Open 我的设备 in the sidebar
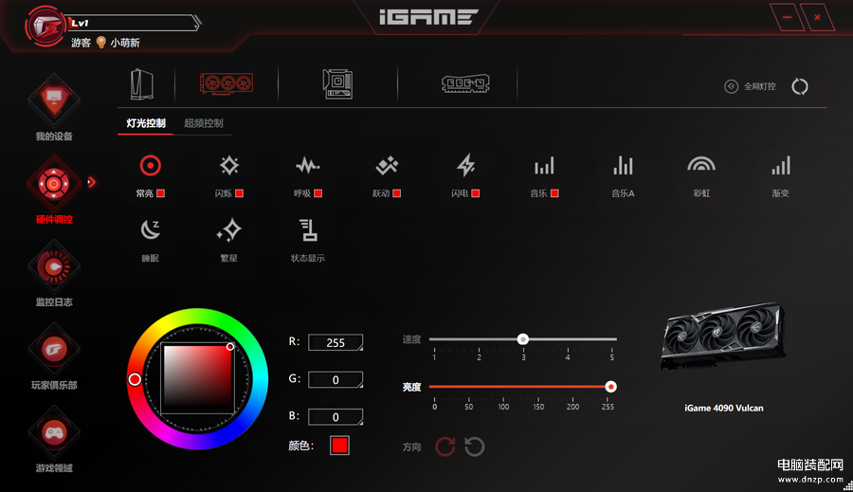853x492 pixels. click(54, 108)
